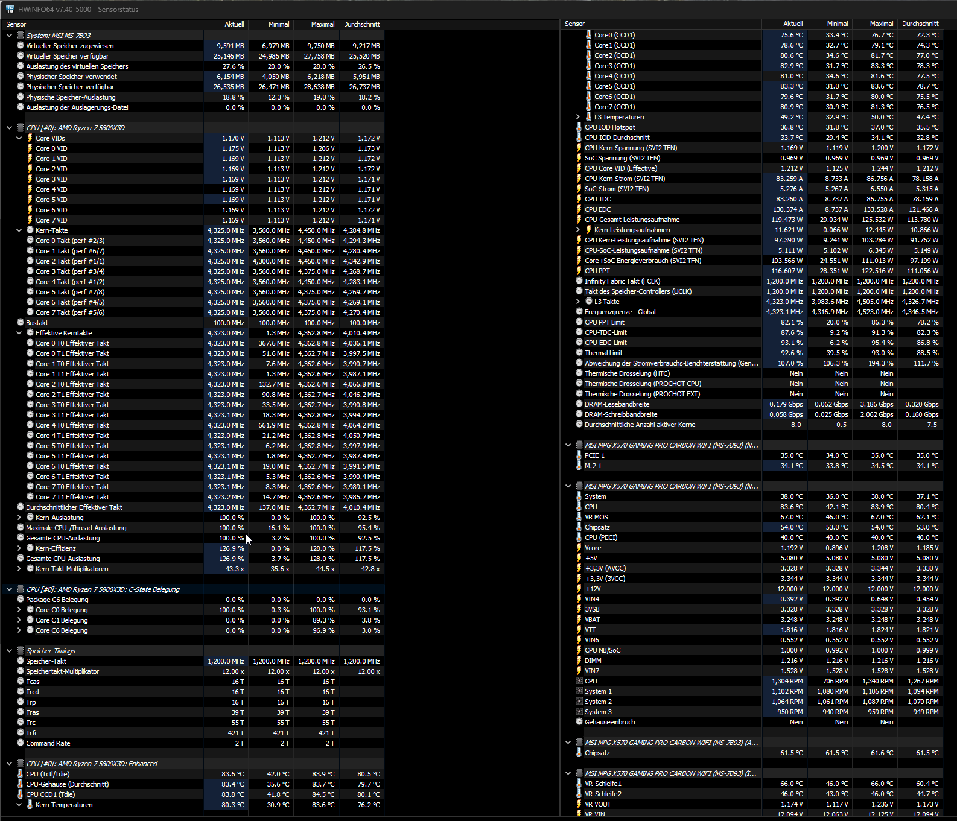Click the circle icon beside Speicher-Takt
The height and width of the screenshot is (821, 957).
point(21,661)
